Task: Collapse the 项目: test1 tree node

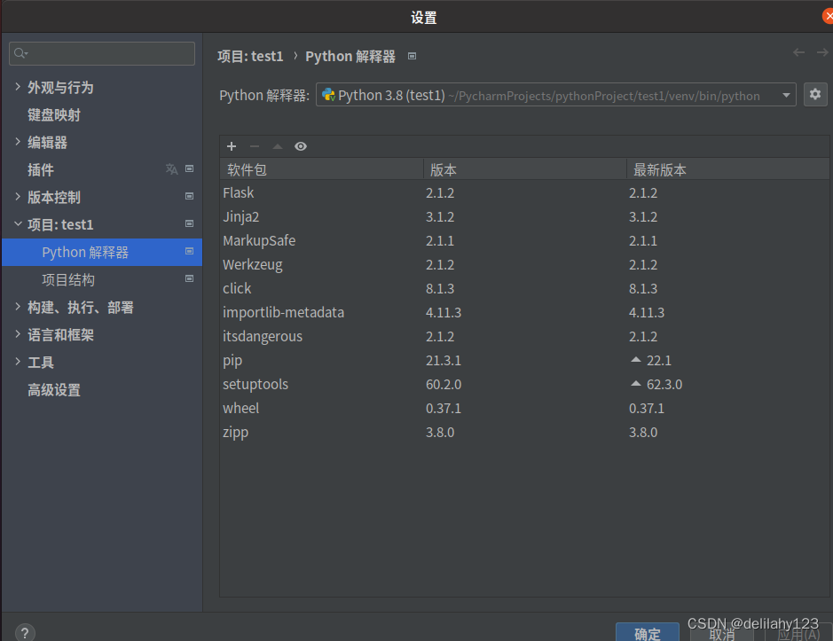Action: point(18,224)
